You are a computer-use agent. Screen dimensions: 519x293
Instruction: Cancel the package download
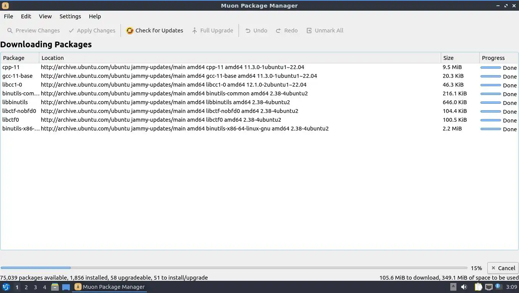[x=503, y=268]
